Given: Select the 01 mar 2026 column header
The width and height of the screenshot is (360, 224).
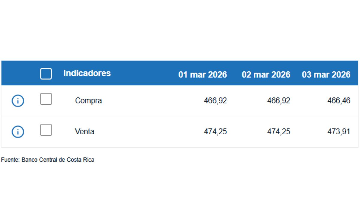Looking at the screenshot, I should (203, 74).
